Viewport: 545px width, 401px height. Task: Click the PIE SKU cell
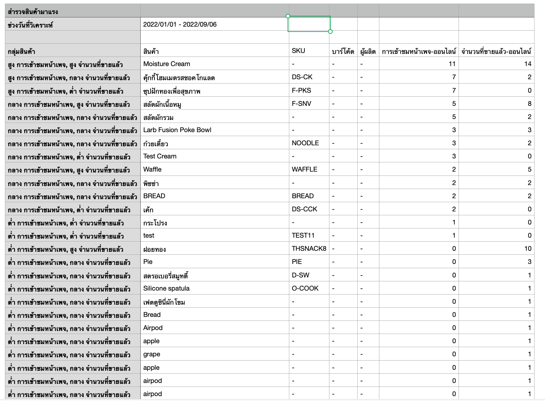[309, 262]
